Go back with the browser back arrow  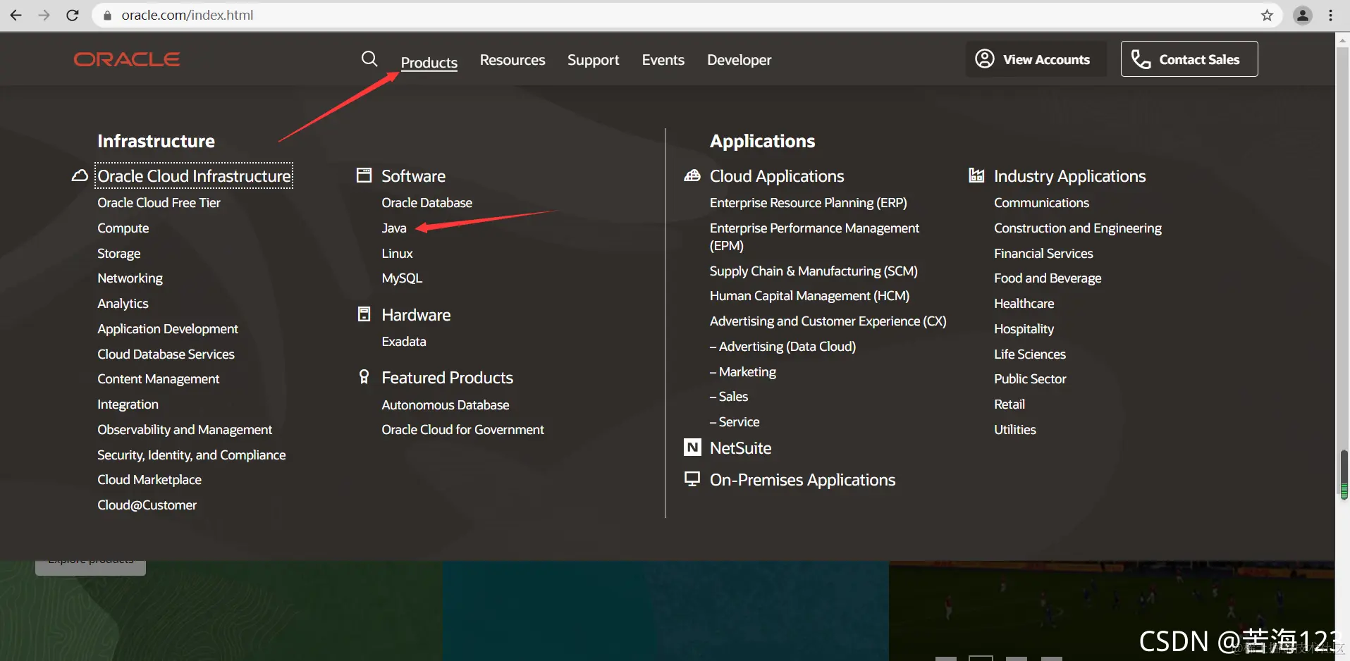[16, 15]
